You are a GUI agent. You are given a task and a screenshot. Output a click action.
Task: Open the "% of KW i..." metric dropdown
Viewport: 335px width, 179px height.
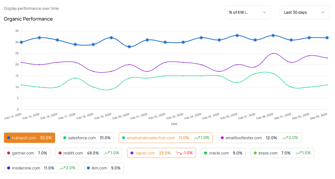pos(248,12)
